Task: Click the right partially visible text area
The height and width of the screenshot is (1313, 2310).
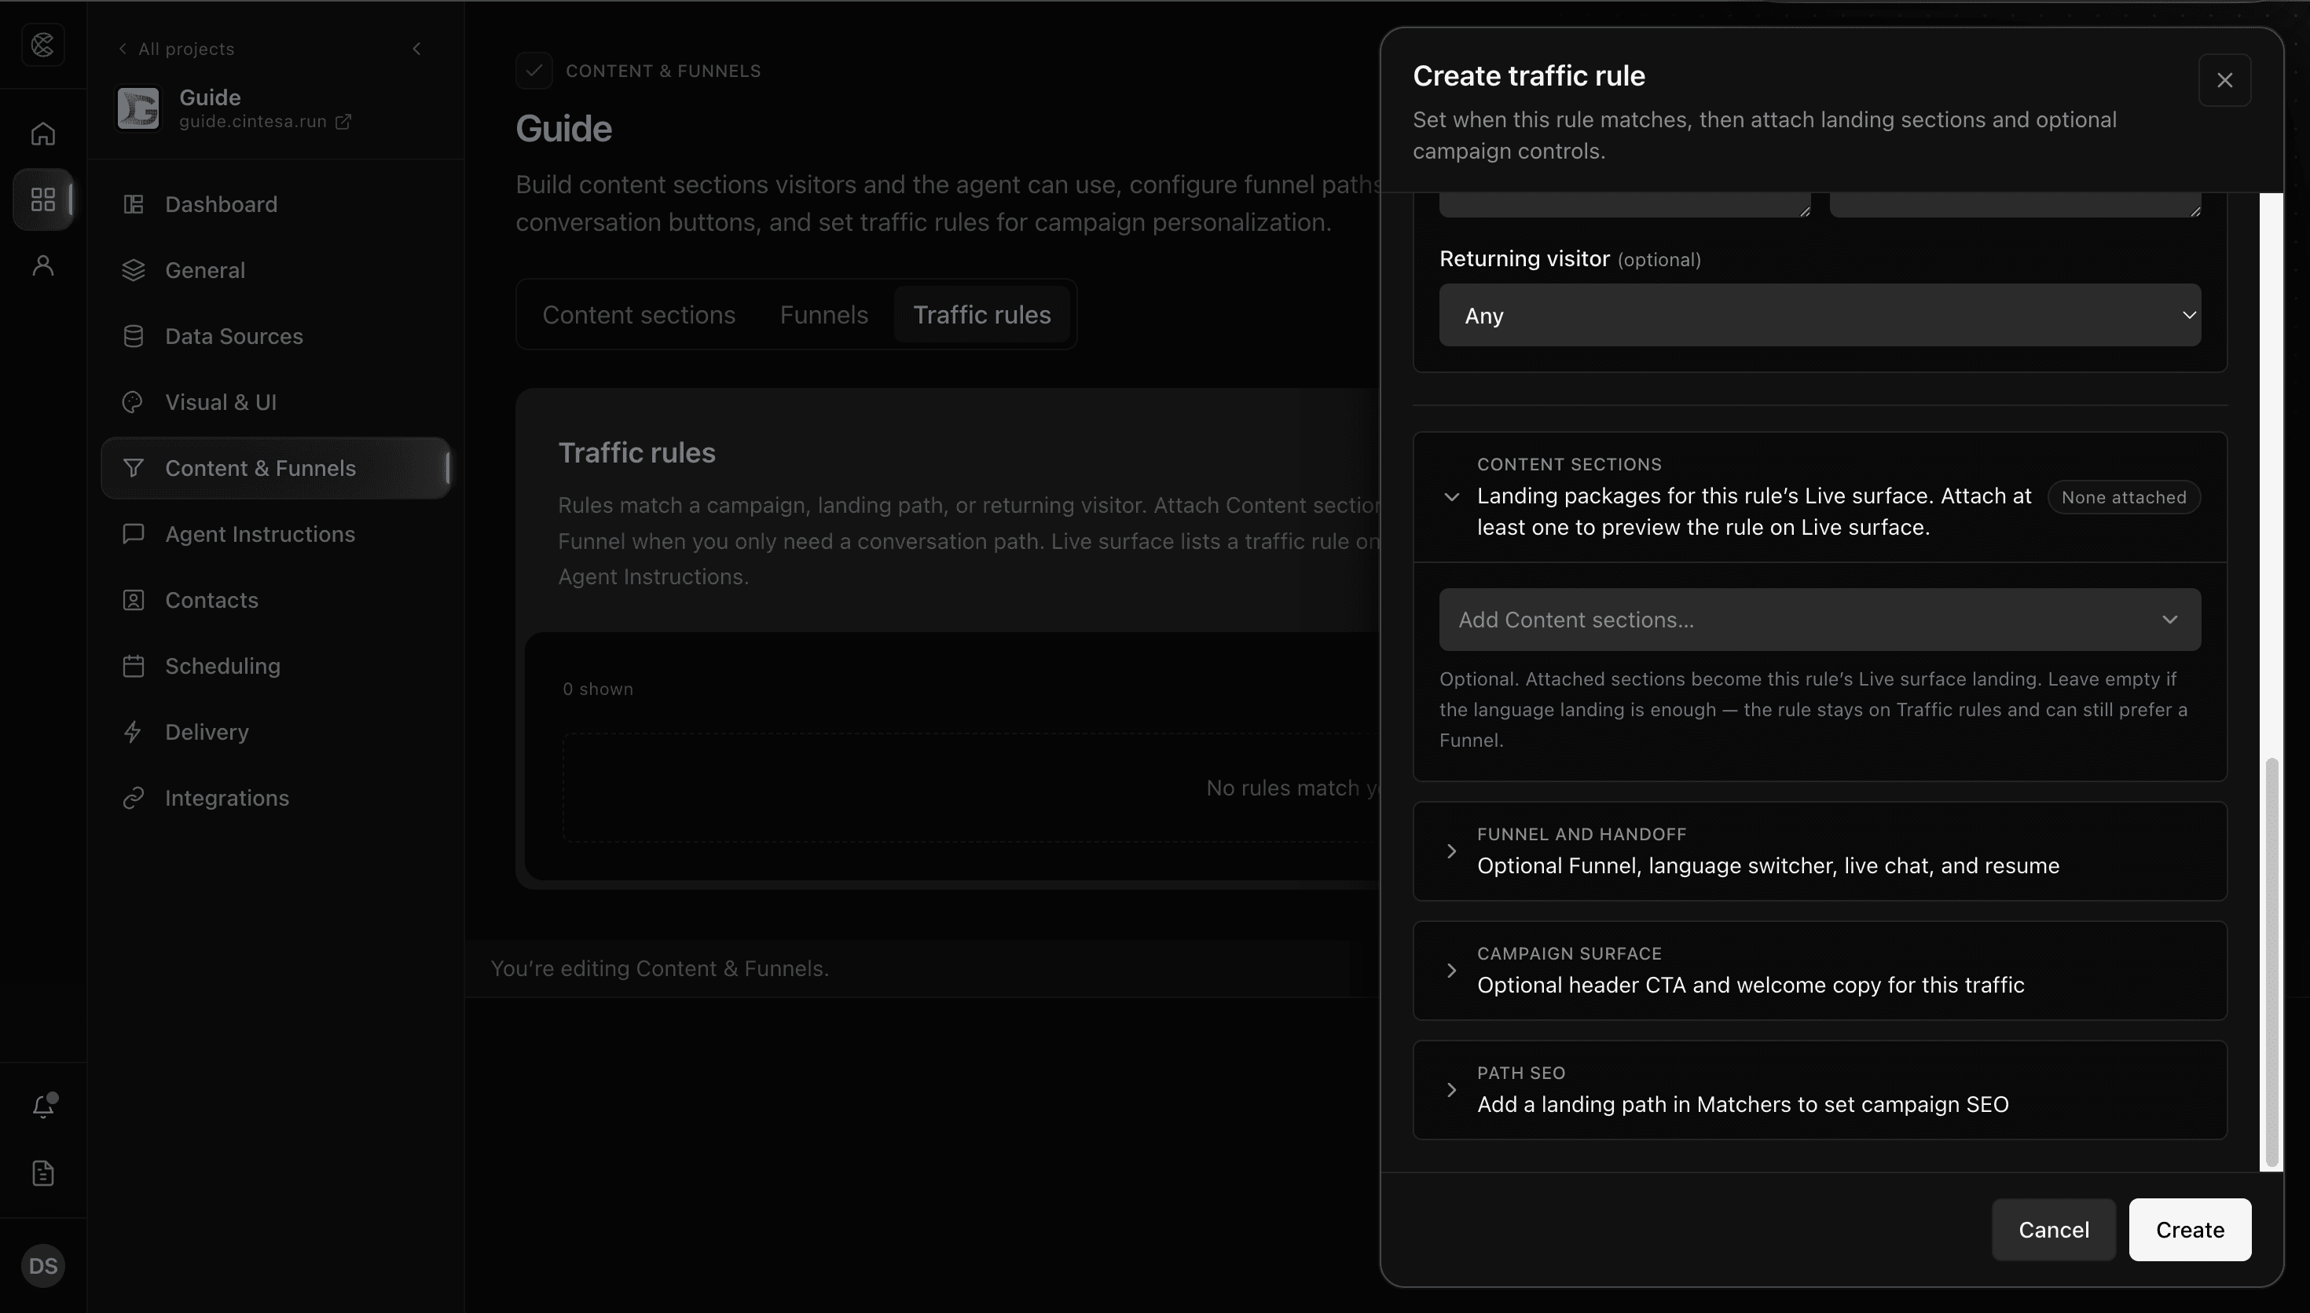Action: click(2015, 205)
